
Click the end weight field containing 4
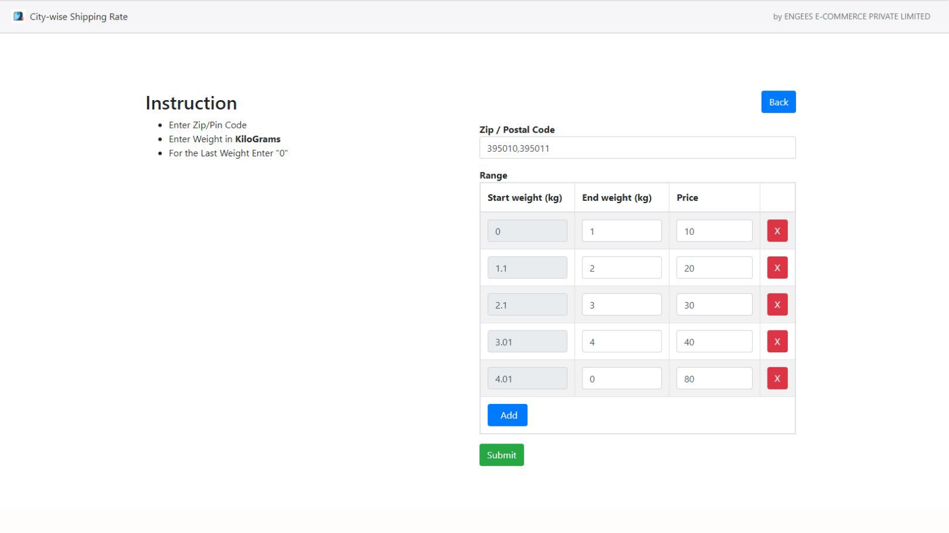point(621,342)
